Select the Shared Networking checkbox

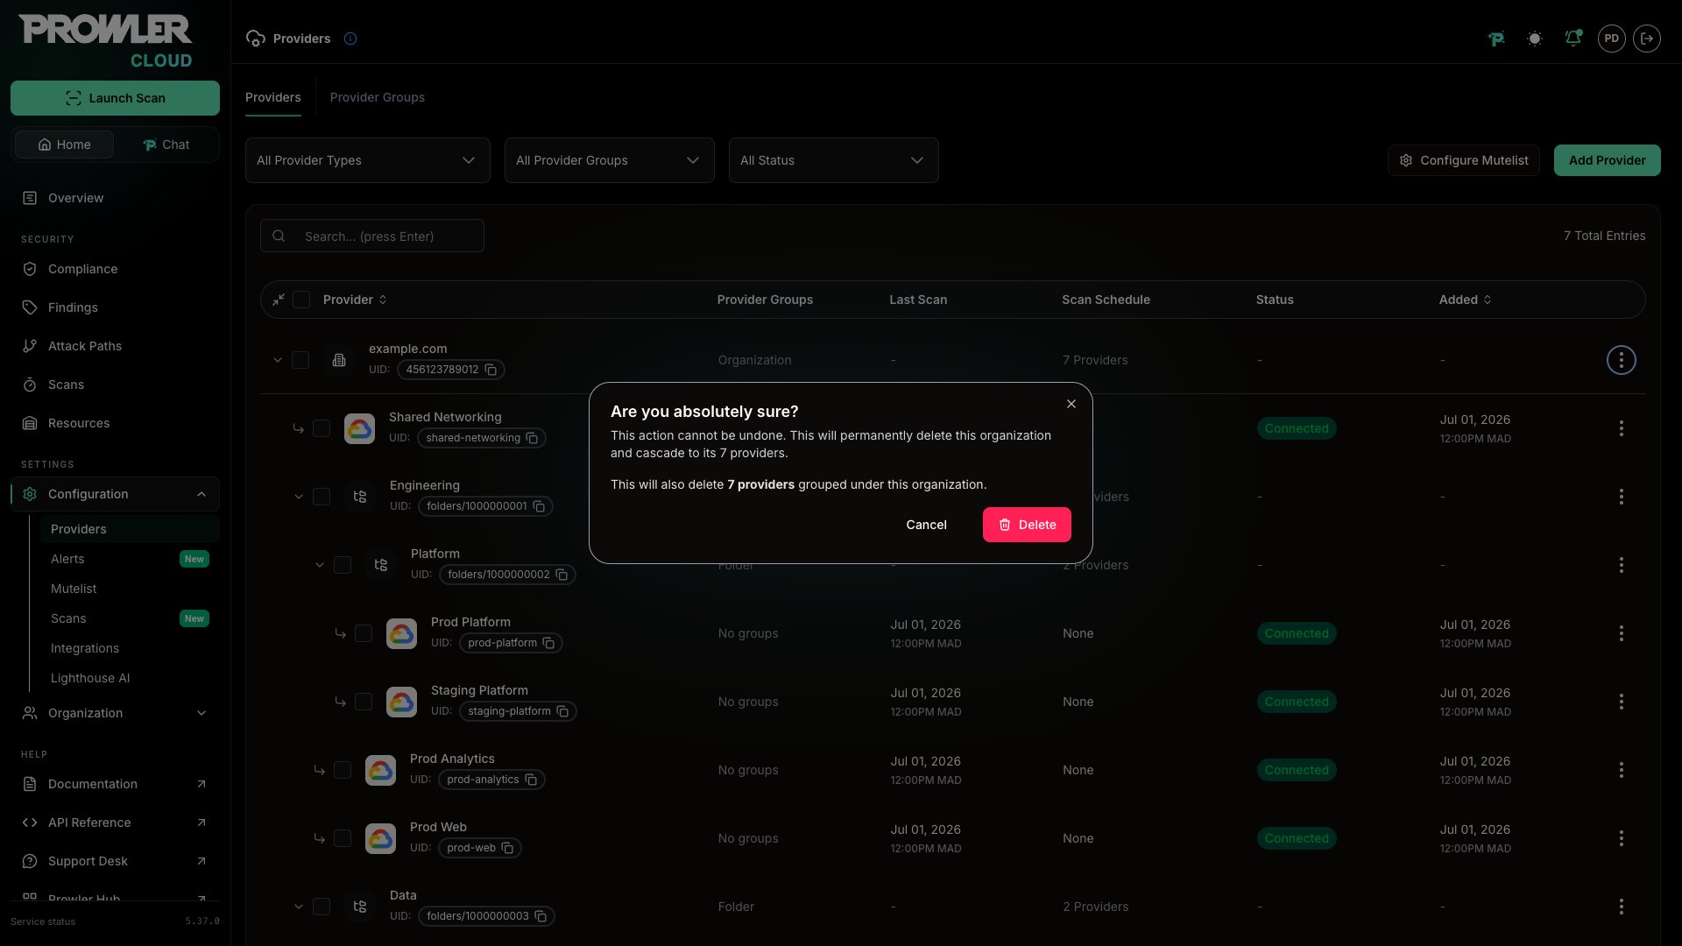click(x=322, y=428)
